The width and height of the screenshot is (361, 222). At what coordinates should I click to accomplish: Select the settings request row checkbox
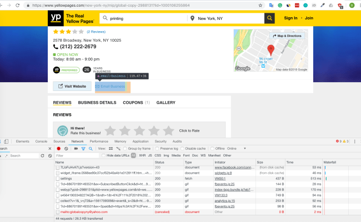[58, 179]
